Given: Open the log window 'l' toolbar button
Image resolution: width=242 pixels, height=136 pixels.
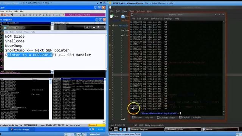Looking at the screenshot, I should pos(17,15).
